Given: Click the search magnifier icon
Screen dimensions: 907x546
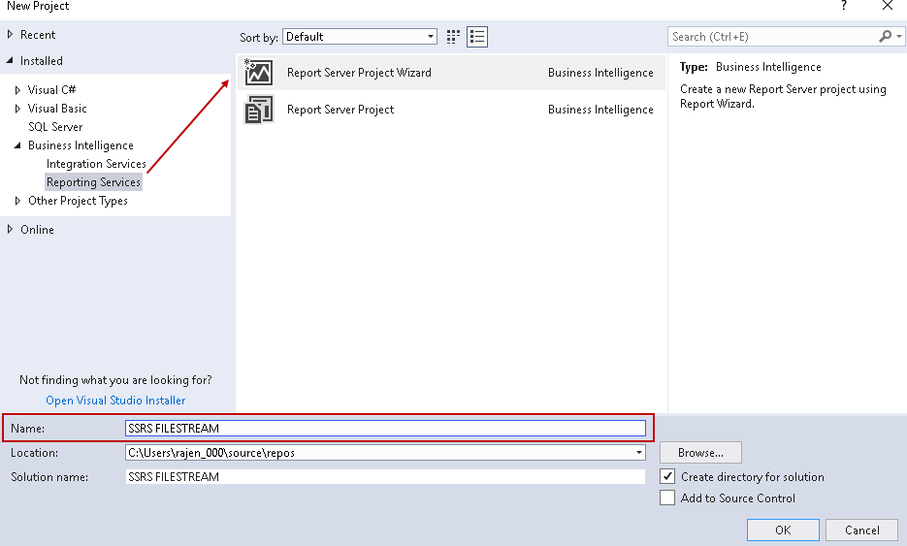Looking at the screenshot, I should (x=885, y=37).
